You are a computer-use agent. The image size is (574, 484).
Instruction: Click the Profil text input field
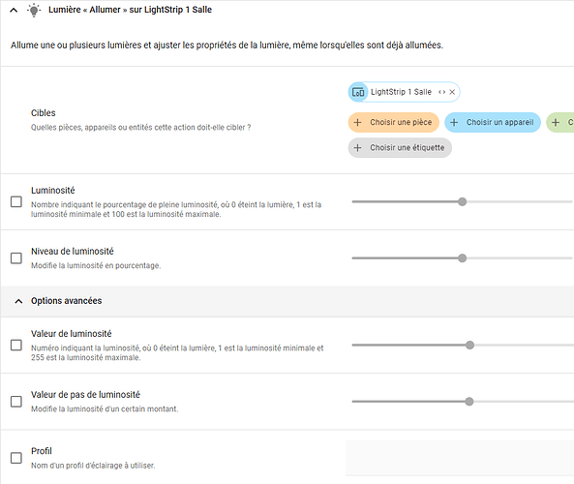pyautogui.click(x=460, y=458)
